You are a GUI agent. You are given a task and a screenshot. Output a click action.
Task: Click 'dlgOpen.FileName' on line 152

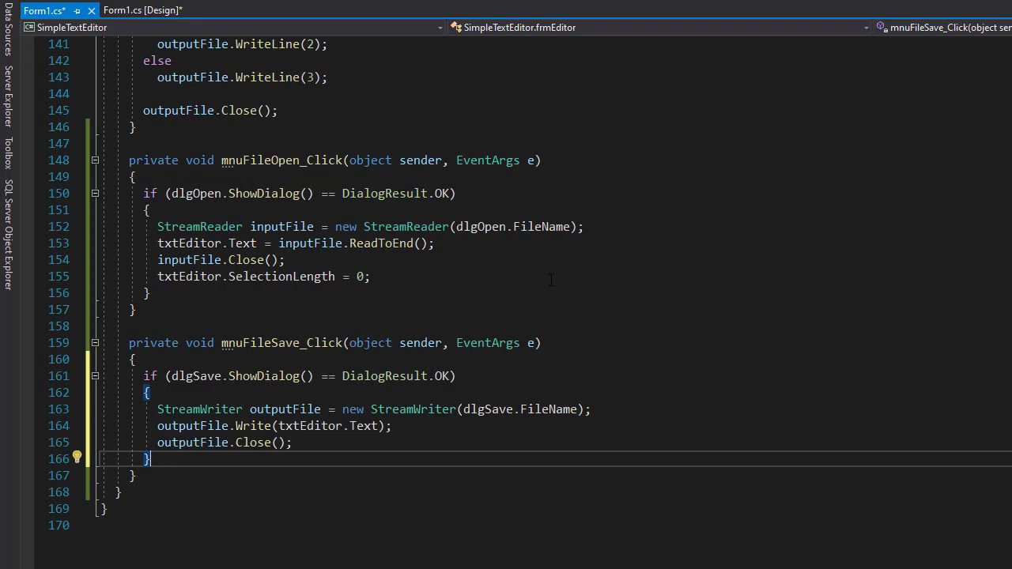point(513,227)
